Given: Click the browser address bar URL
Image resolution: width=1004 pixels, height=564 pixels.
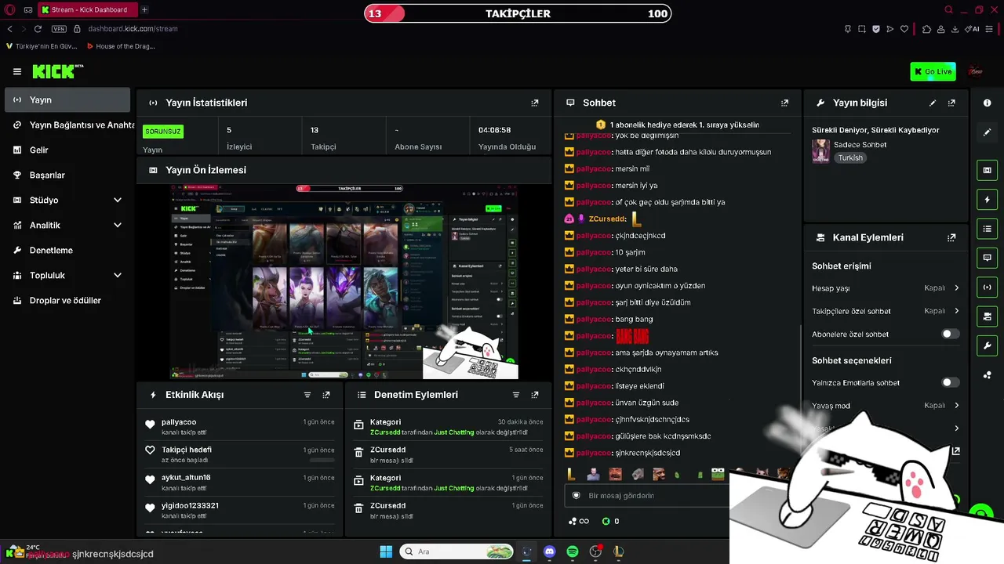Looking at the screenshot, I should pyautogui.click(x=133, y=29).
